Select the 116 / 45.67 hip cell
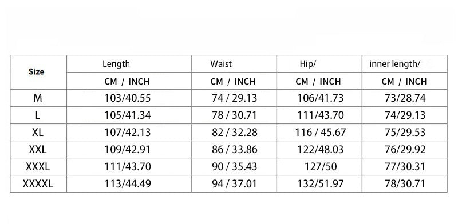 (x=321, y=133)
